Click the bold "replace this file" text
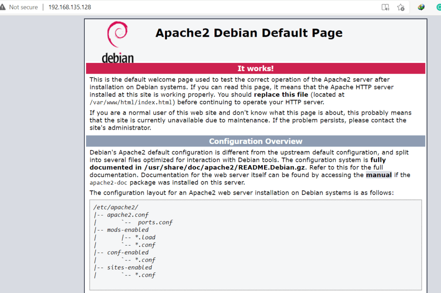Image resolution: width=441 pixels, height=293 pixels. click(281, 94)
